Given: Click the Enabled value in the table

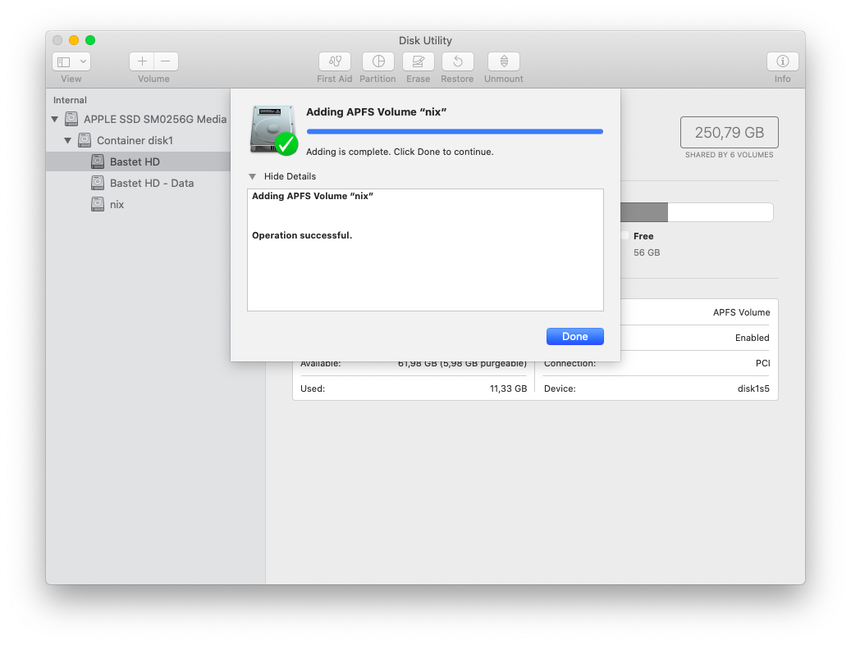Looking at the screenshot, I should point(753,338).
